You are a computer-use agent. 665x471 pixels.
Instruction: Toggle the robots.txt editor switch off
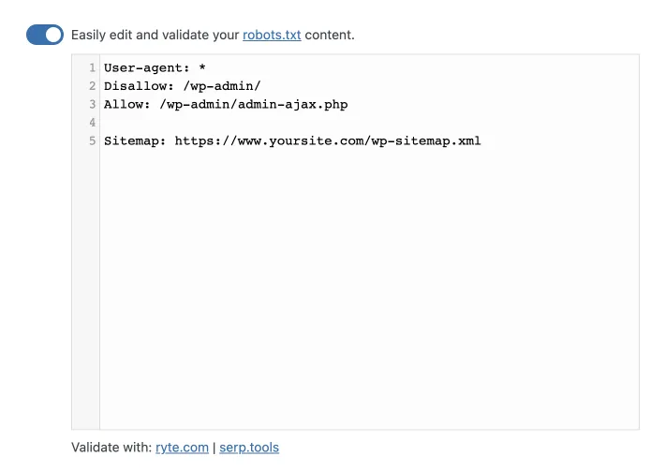(45, 35)
